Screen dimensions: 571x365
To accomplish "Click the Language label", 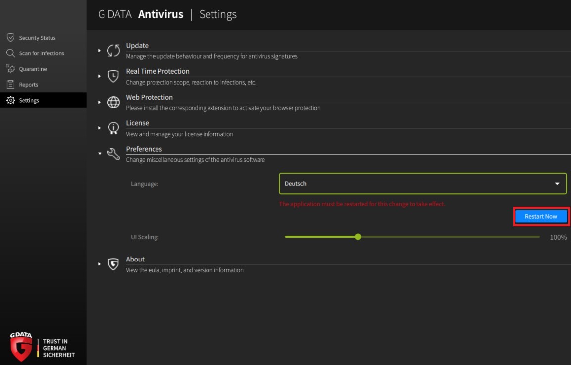I will click(x=145, y=184).
